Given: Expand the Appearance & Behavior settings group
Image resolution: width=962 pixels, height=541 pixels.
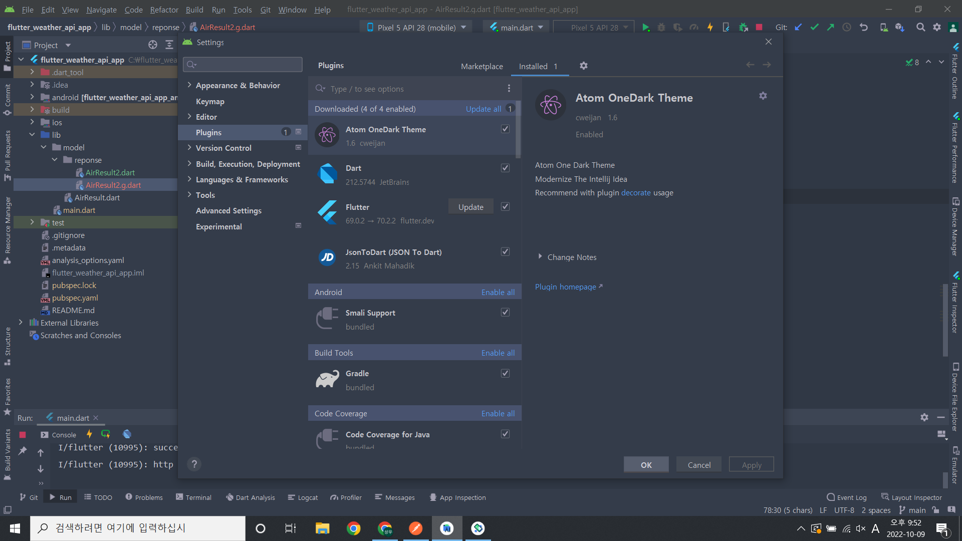Looking at the screenshot, I should (x=189, y=85).
